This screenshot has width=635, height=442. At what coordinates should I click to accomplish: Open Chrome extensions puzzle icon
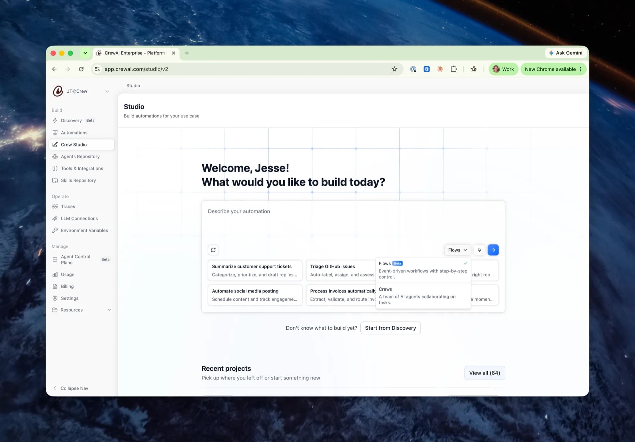(x=454, y=69)
